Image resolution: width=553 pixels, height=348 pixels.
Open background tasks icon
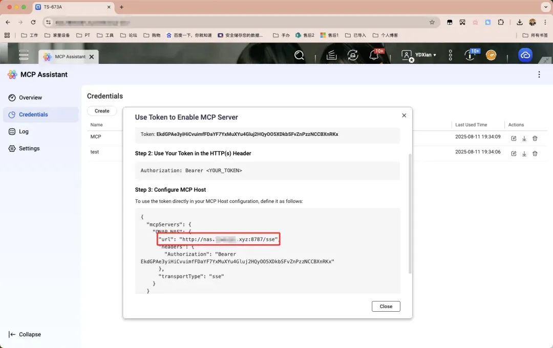pos(353,55)
